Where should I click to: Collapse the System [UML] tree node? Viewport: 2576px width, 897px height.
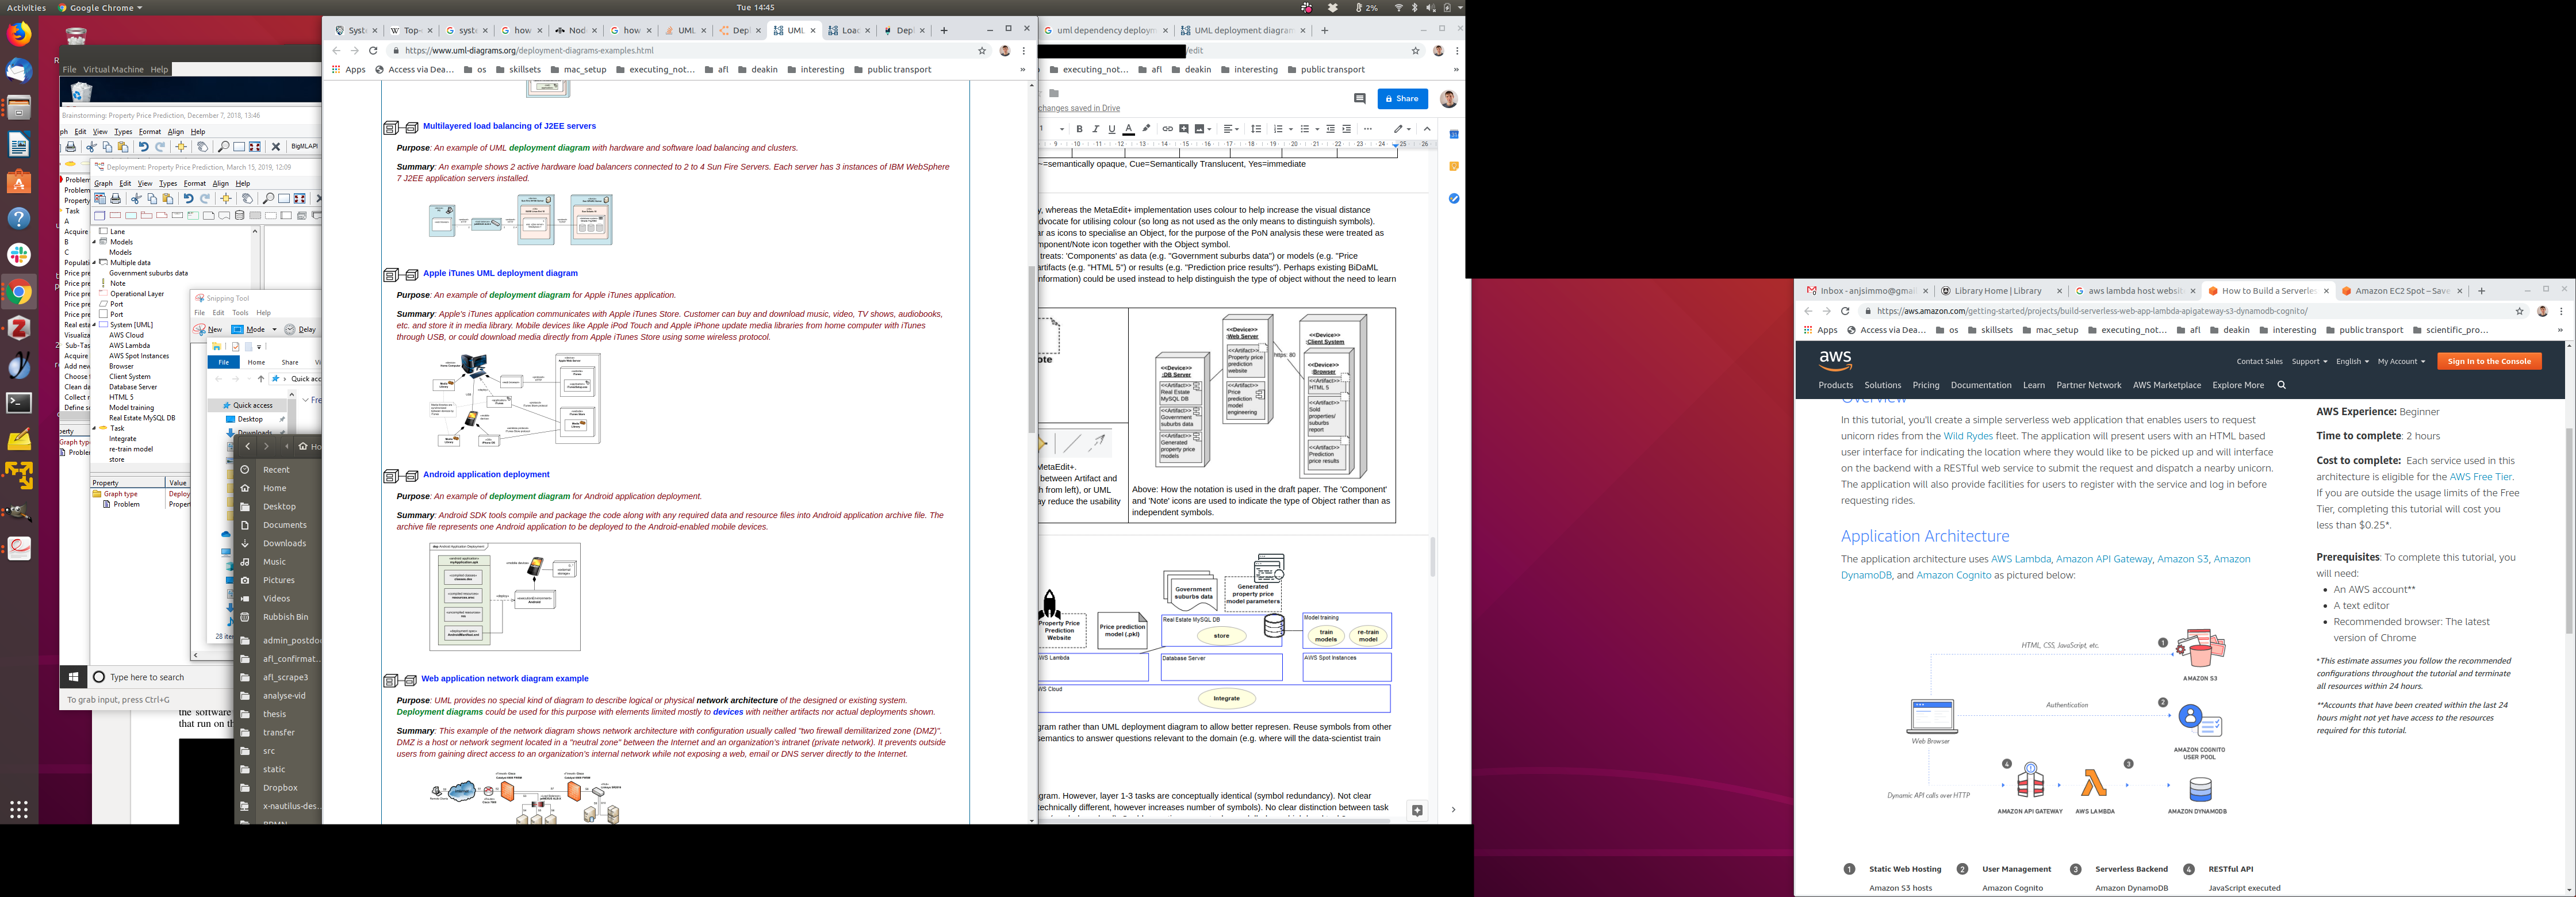click(95, 325)
